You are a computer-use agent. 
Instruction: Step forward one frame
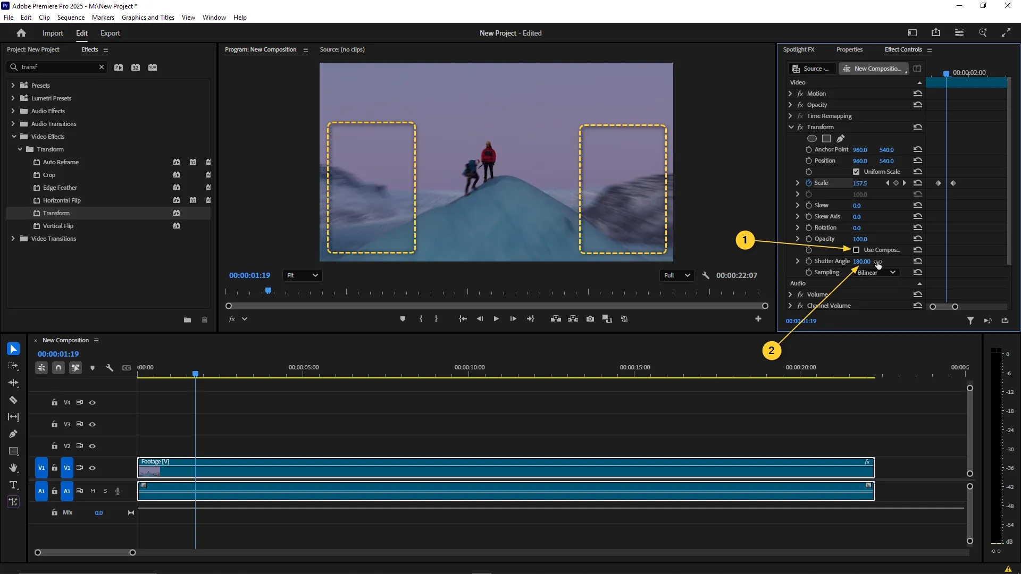[513, 319]
